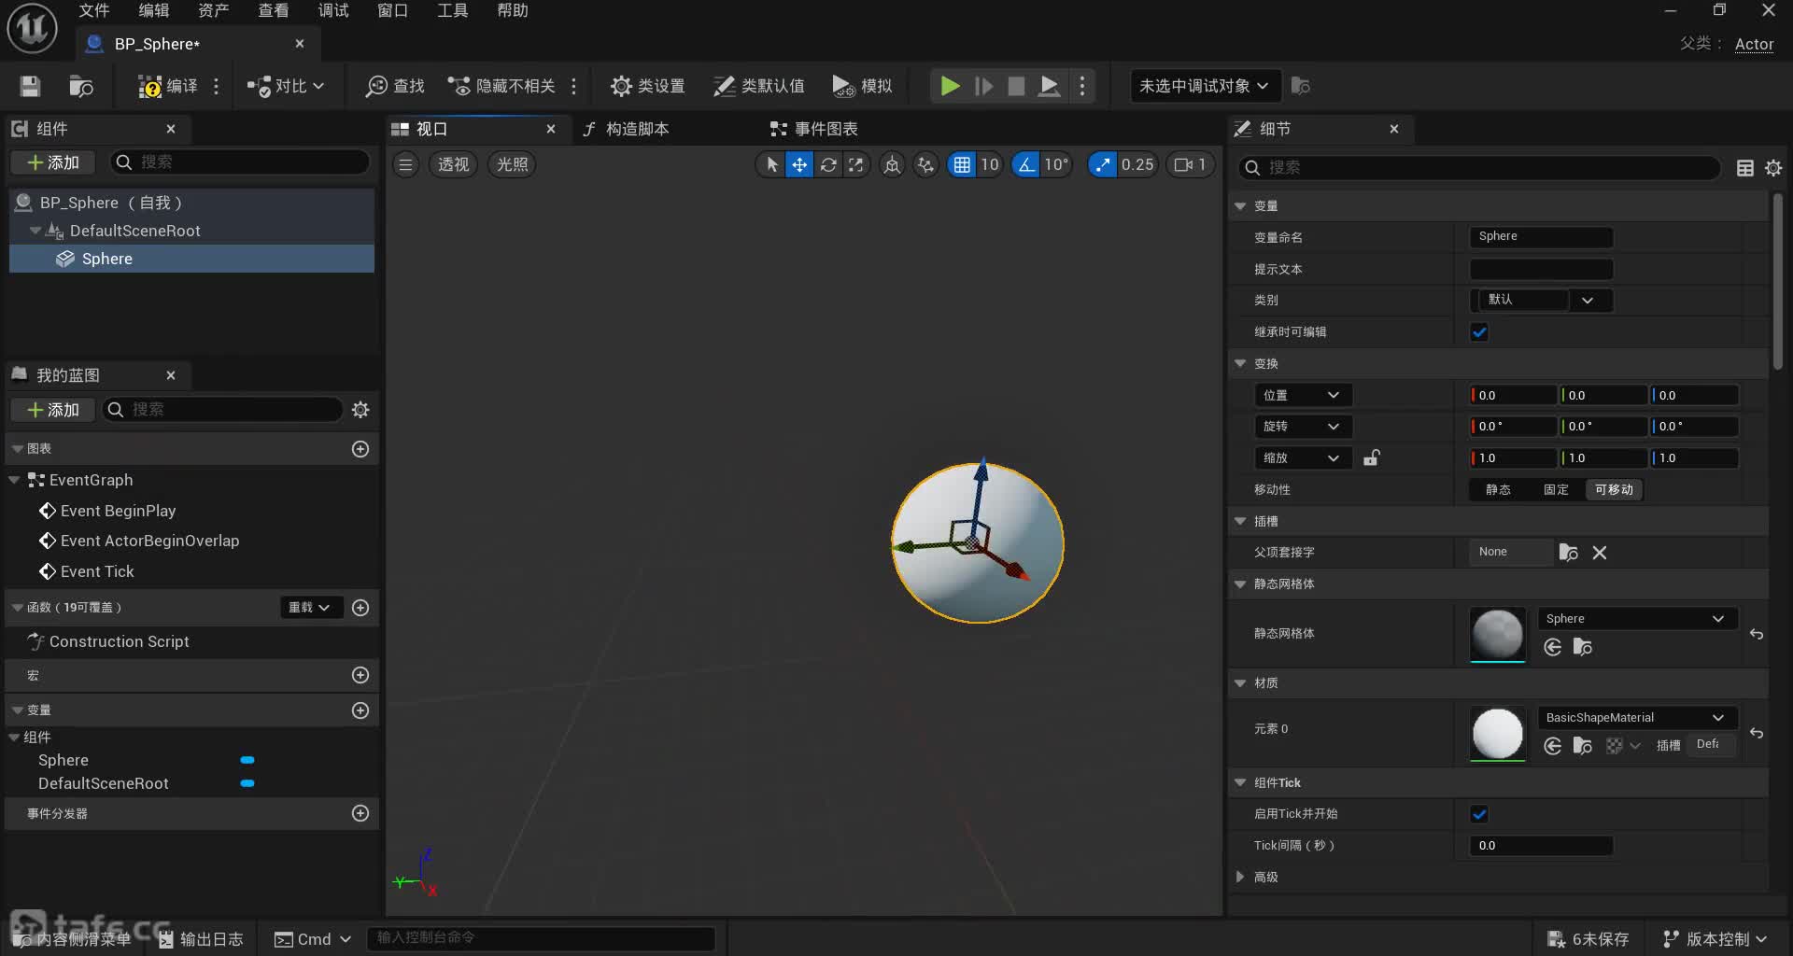Expand the Advanced section in details

(x=1240, y=877)
